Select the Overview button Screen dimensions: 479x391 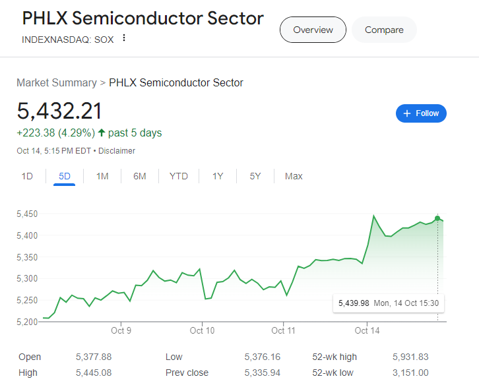(313, 30)
